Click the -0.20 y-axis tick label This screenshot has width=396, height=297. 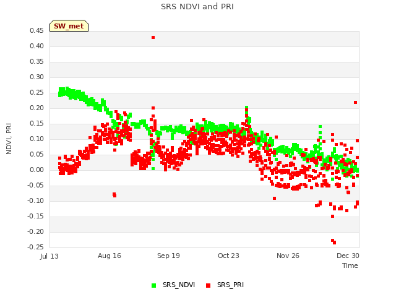pyautogui.click(x=36, y=231)
